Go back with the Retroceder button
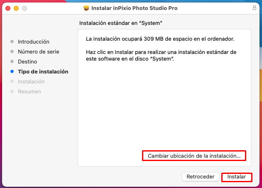The width and height of the screenshot is (262, 188). [x=201, y=177]
